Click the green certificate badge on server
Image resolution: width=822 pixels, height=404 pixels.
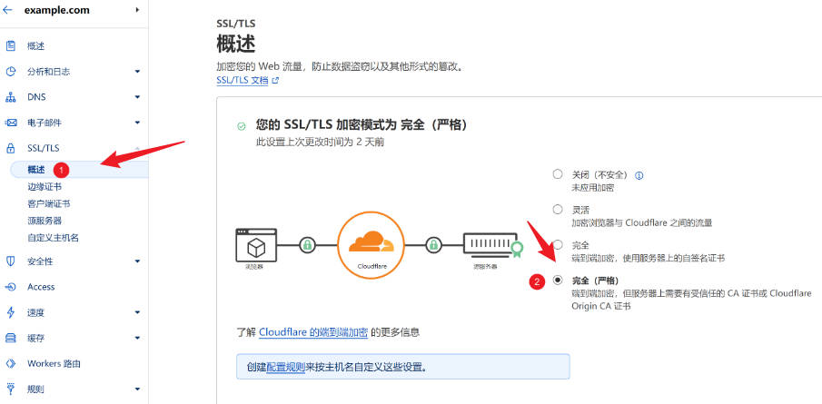(518, 249)
